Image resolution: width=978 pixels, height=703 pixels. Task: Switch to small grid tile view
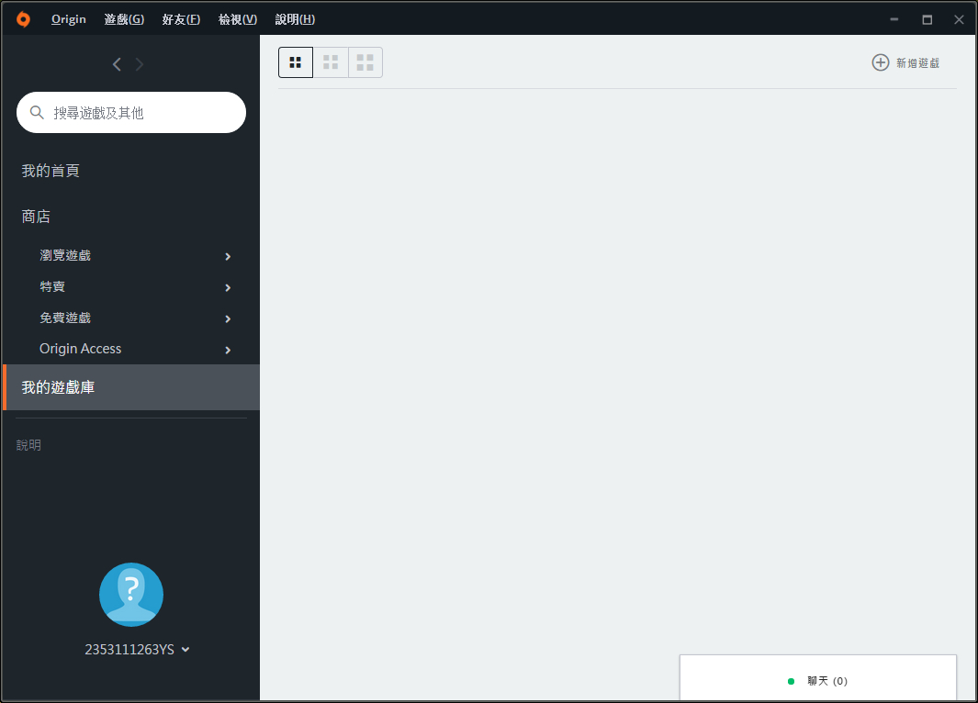click(x=296, y=62)
